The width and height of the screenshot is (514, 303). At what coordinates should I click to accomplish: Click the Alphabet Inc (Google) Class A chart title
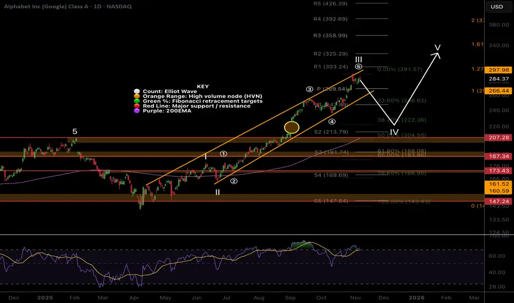coord(67,6)
